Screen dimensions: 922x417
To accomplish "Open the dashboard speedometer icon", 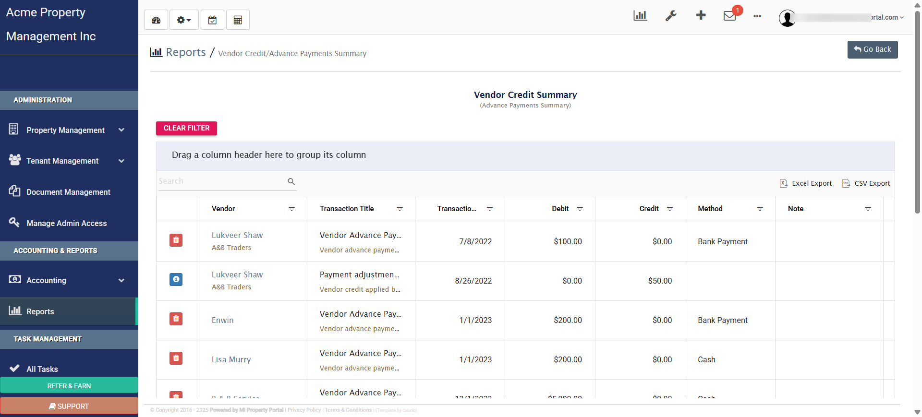I will (156, 20).
